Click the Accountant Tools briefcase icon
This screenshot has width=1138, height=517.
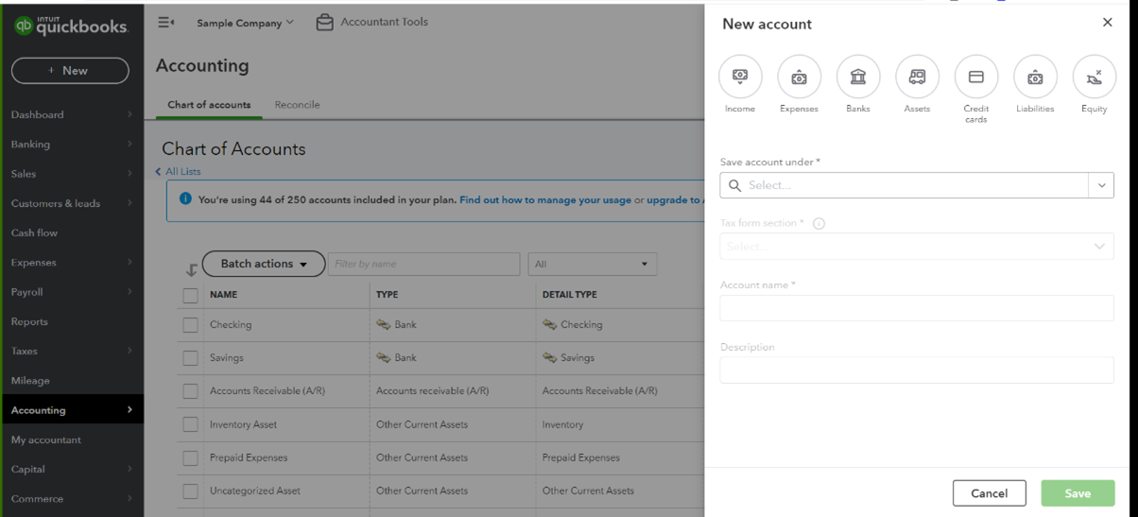pos(324,22)
